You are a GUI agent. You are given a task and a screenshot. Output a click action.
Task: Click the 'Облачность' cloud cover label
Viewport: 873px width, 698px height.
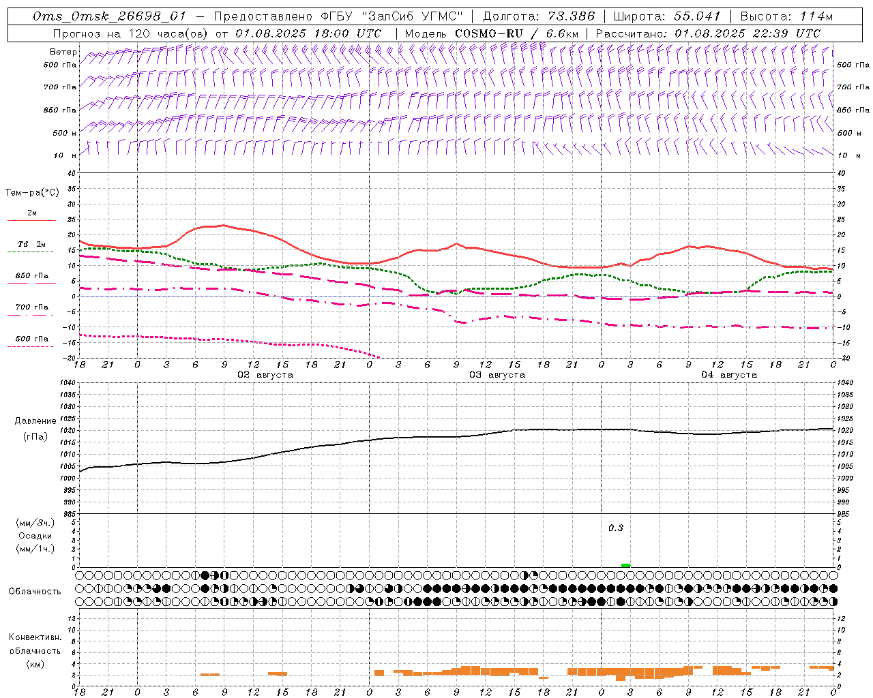pyautogui.click(x=35, y=592)
